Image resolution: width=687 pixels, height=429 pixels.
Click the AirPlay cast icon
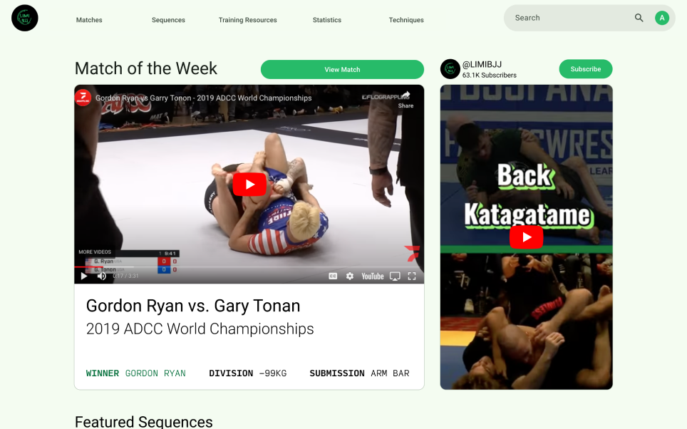pyautogui.click(x=395, y=276)
